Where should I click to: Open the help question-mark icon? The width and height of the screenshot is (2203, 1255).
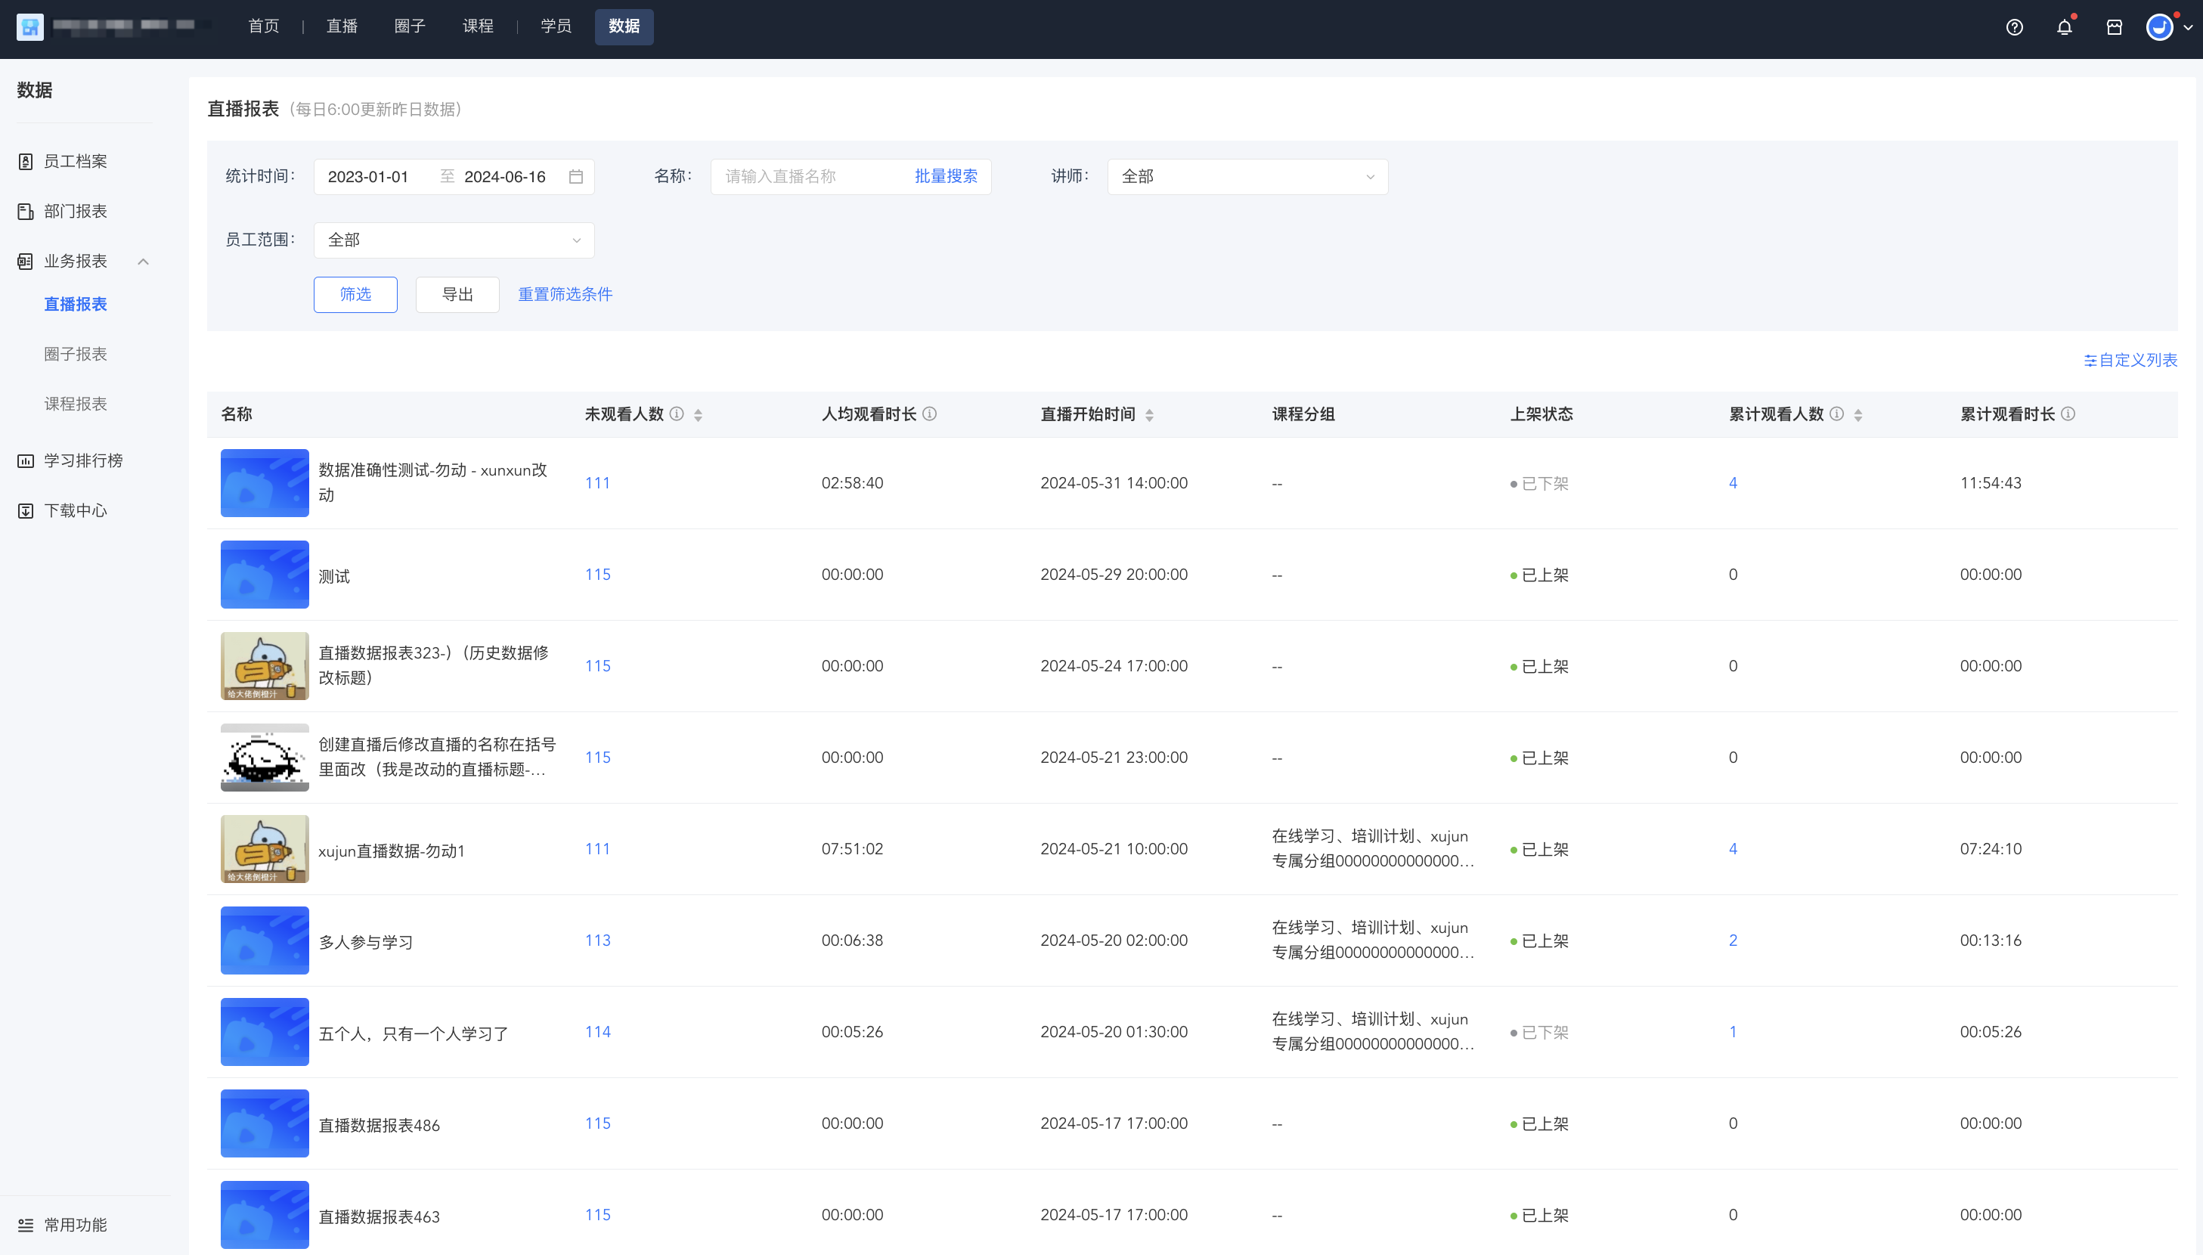pos(2014,27)
